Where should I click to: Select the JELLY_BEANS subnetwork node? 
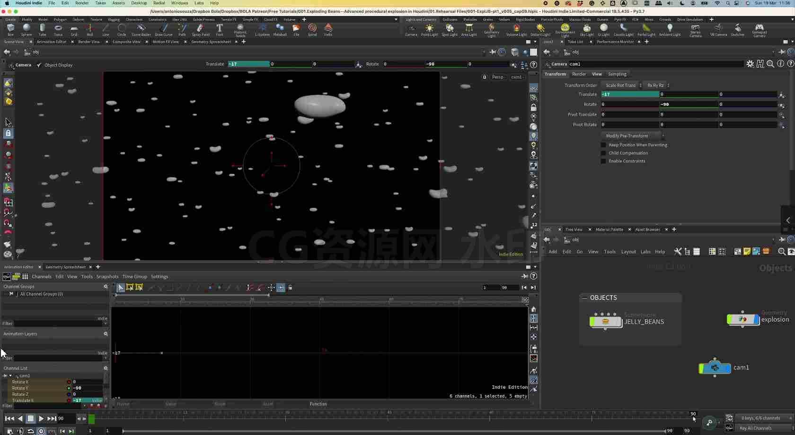pos(606,322)
